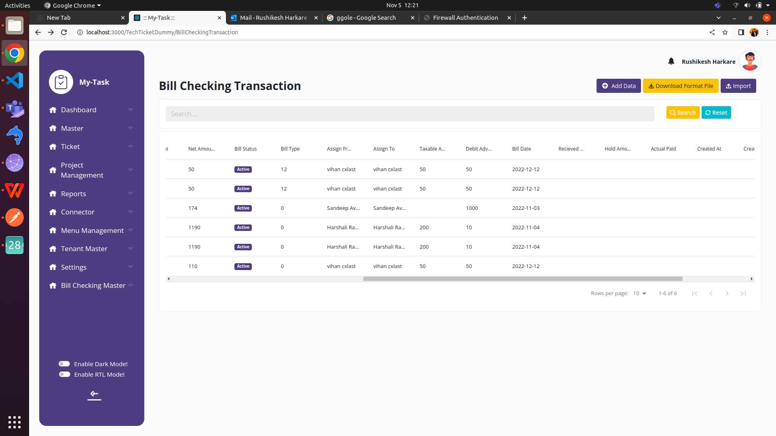Go to the first page of results
Image resolution: width=776 pixels, height=436 pixels.
[695, 293]
